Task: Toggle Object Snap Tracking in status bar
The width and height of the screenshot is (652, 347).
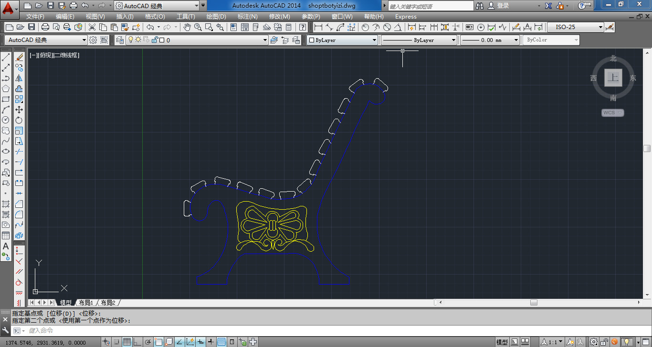Action: pyautogui.click(x=179, y=342)
